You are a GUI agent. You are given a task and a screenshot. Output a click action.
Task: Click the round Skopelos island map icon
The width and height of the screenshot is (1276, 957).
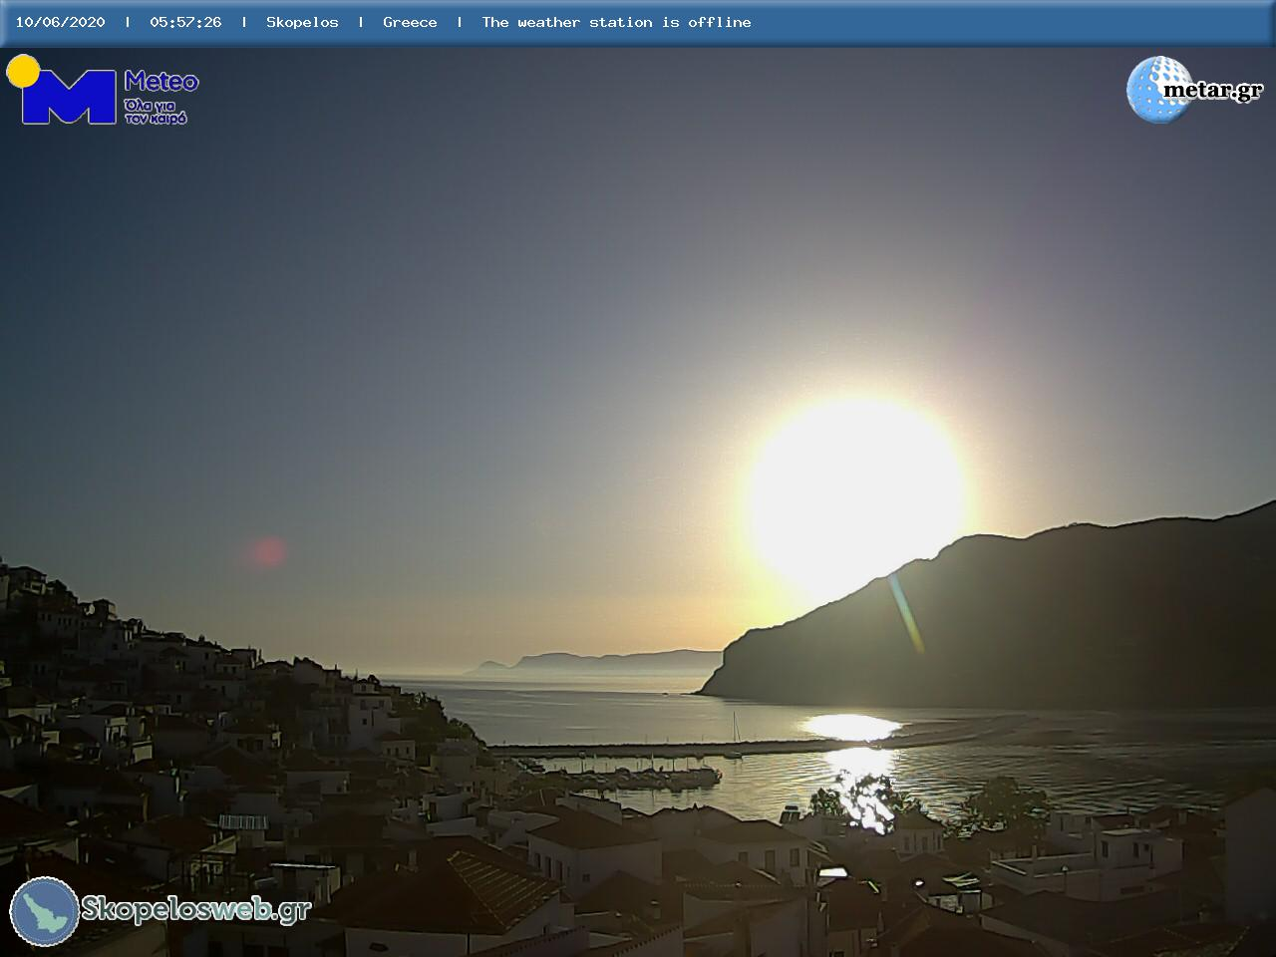point(45,911)
